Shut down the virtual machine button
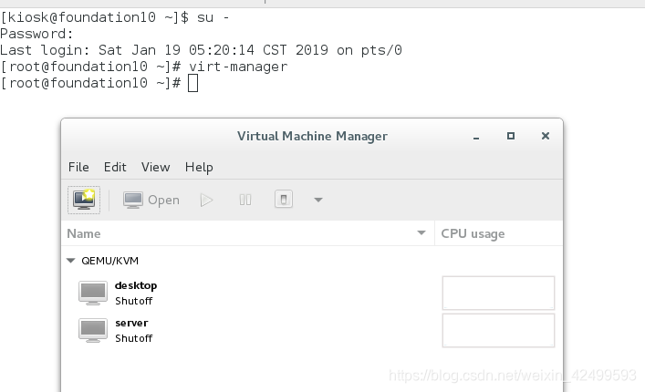645x392 pixels. point(284,200)
